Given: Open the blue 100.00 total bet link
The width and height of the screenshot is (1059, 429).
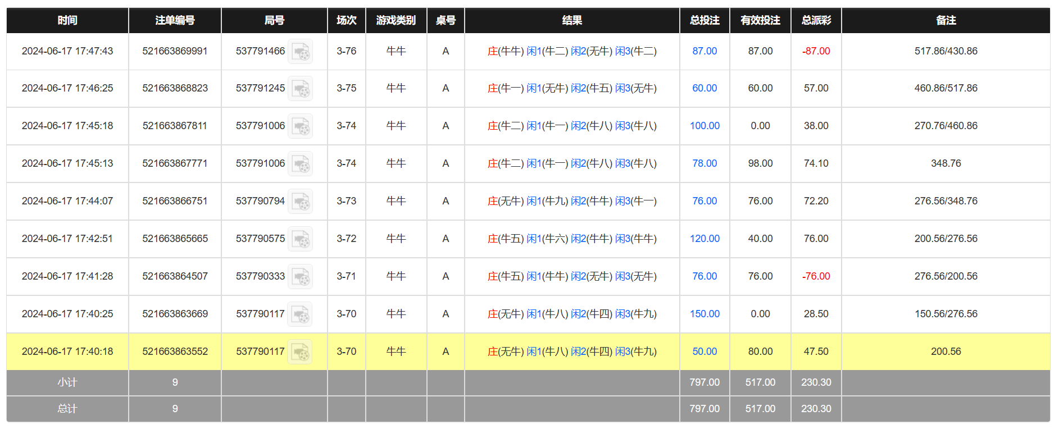Looking at the screenshot, I should pos(704,126).
